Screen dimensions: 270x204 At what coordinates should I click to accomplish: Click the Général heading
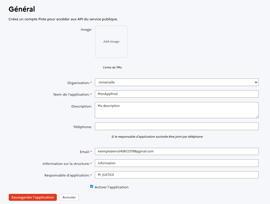22,9
